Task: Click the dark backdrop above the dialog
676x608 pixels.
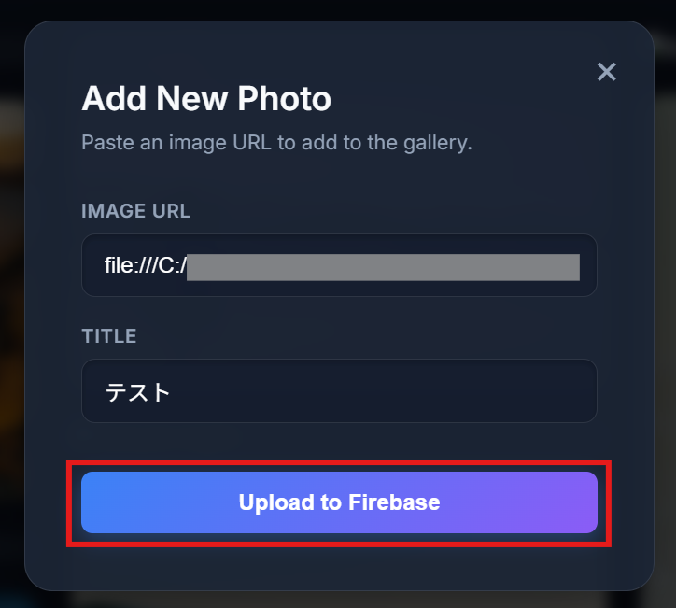Action: tap(338, 9)
